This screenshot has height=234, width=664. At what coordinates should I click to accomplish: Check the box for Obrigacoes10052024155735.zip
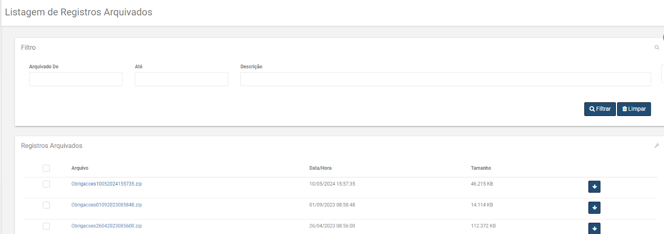(46, 184)
